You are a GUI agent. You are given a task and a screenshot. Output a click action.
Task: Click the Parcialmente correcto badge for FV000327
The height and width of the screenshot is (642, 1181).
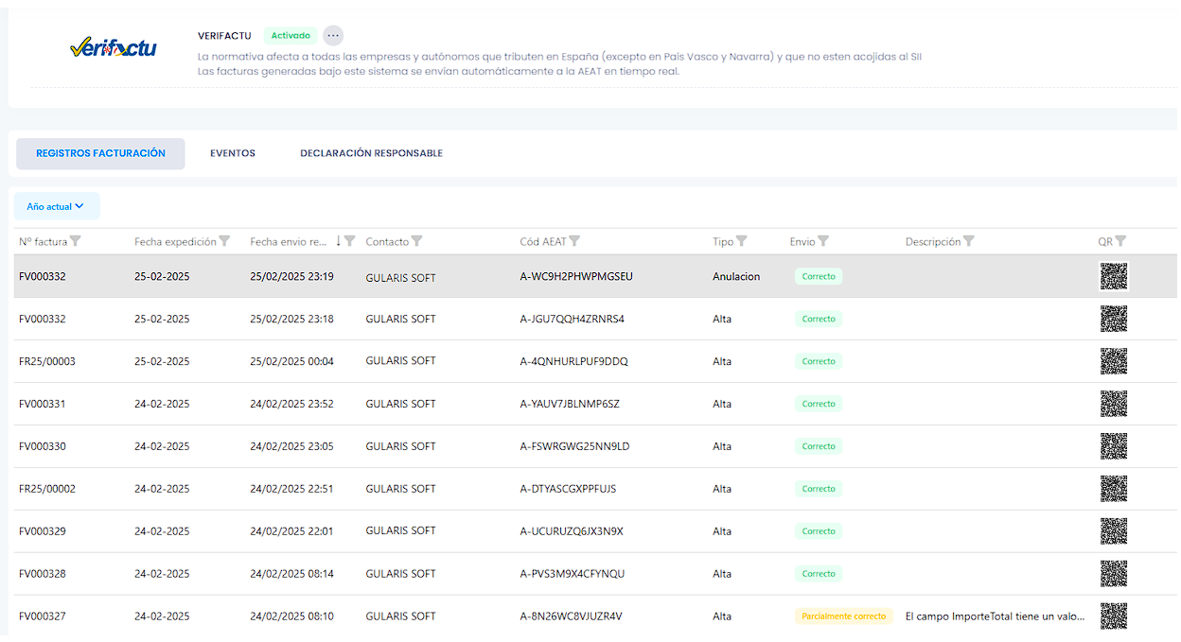coord(844,616)
